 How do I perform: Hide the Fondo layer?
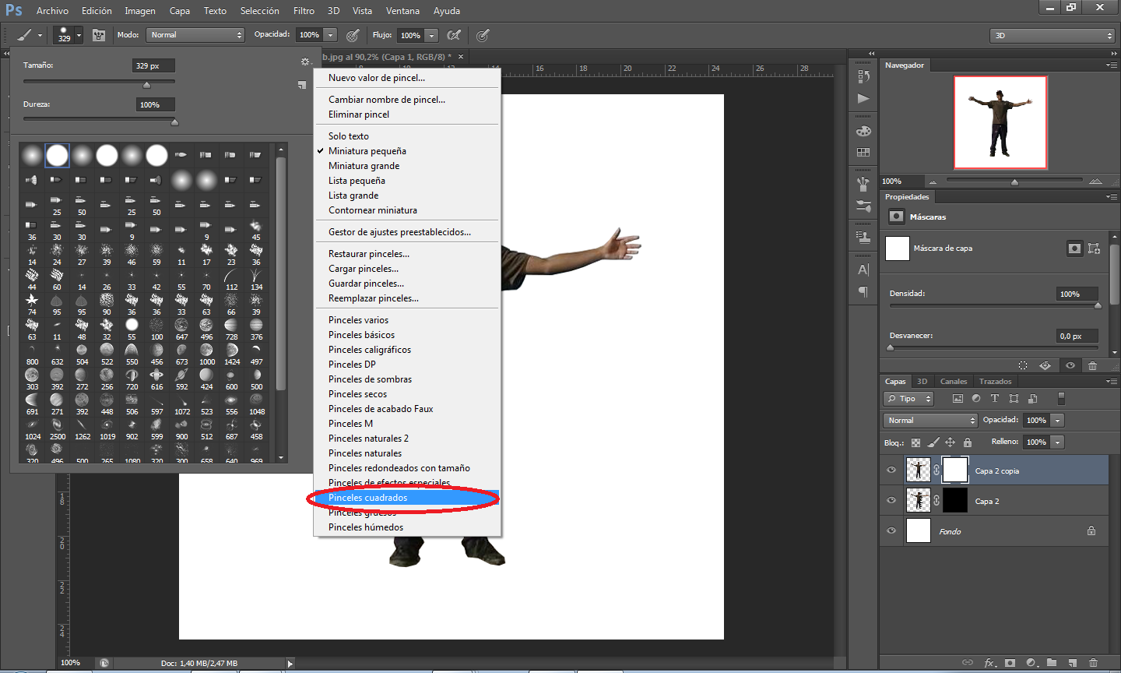[891, 531]
